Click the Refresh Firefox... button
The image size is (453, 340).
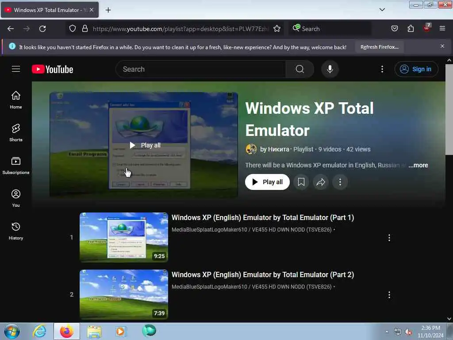tap(379, 47)
